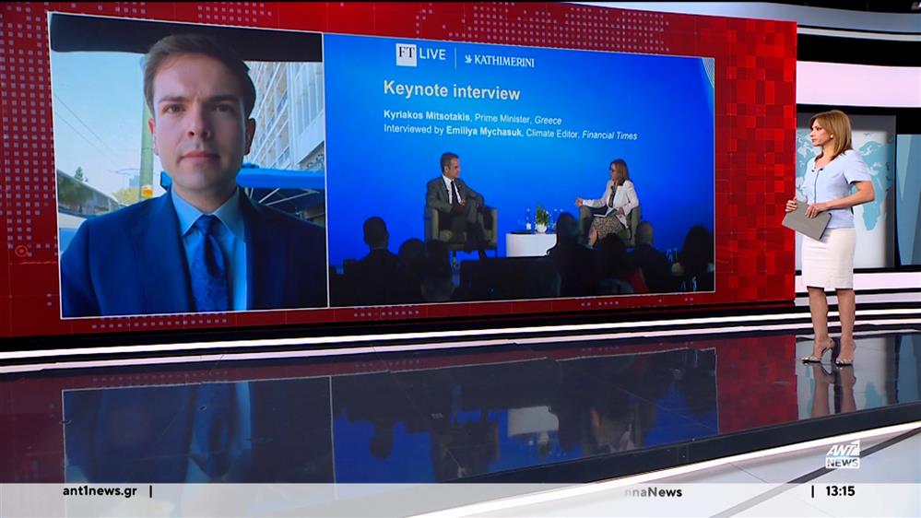
Task: Click the Kathimerini logo
Action: coord(499,61)
